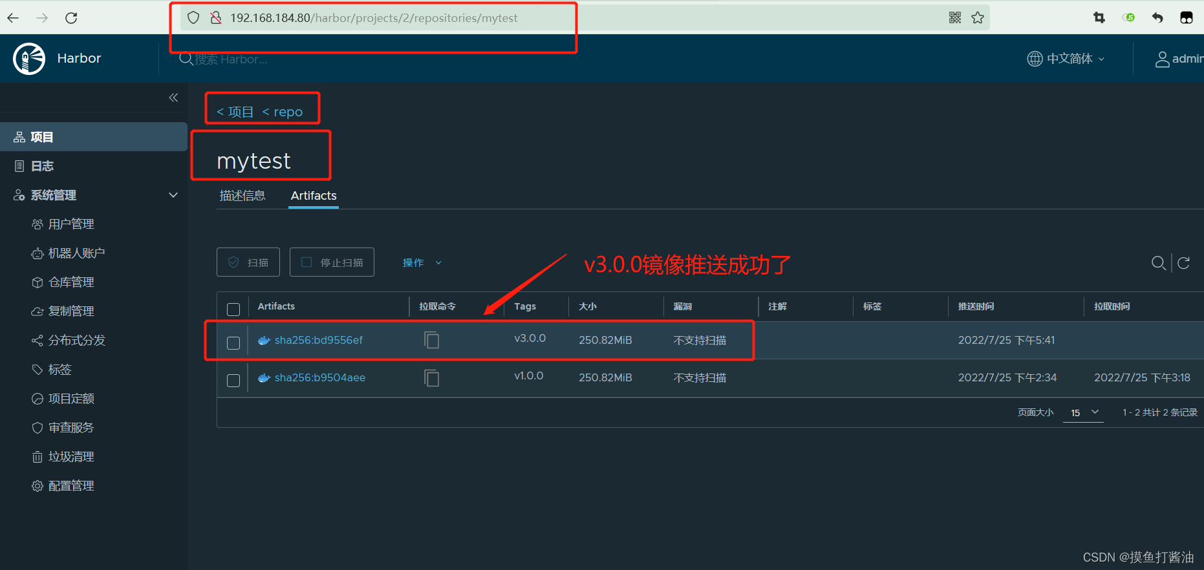The width and height of the screenshot is (1204, 570).
Task: Click the v1.0.0 tag cell
Action: click(x=529, y=375)
